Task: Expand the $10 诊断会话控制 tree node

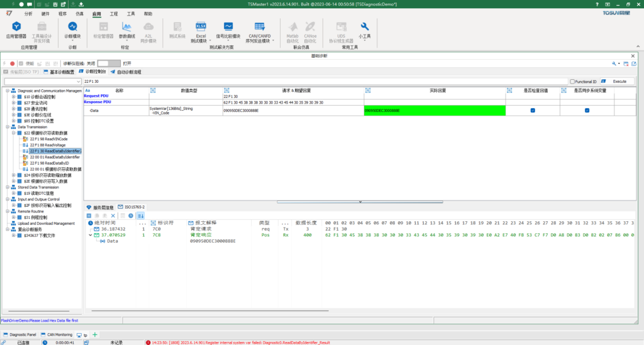Action: point(13,97)
